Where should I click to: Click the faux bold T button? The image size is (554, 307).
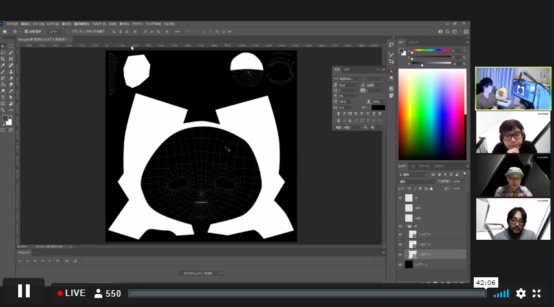pyautogui.click(x=338, y=114)
